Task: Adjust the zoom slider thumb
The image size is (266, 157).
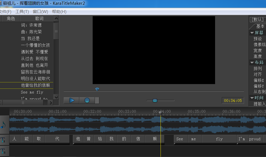Action: [x=155, y=100]
